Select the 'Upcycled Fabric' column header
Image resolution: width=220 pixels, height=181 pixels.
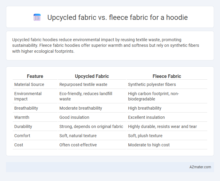click(x=92, y=76)
